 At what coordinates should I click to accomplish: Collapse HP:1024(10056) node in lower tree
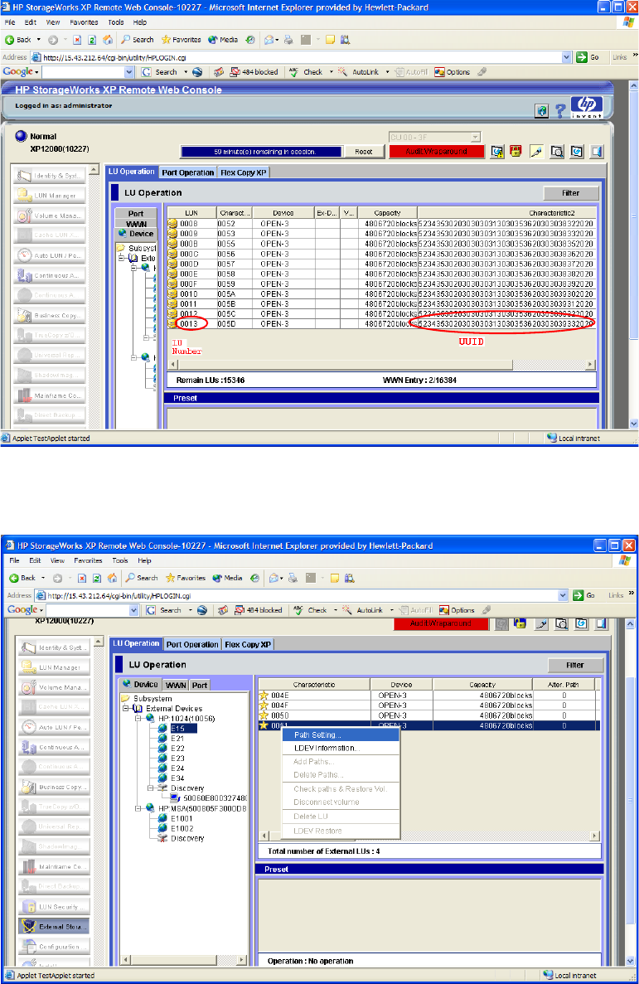tap(138, 719)
